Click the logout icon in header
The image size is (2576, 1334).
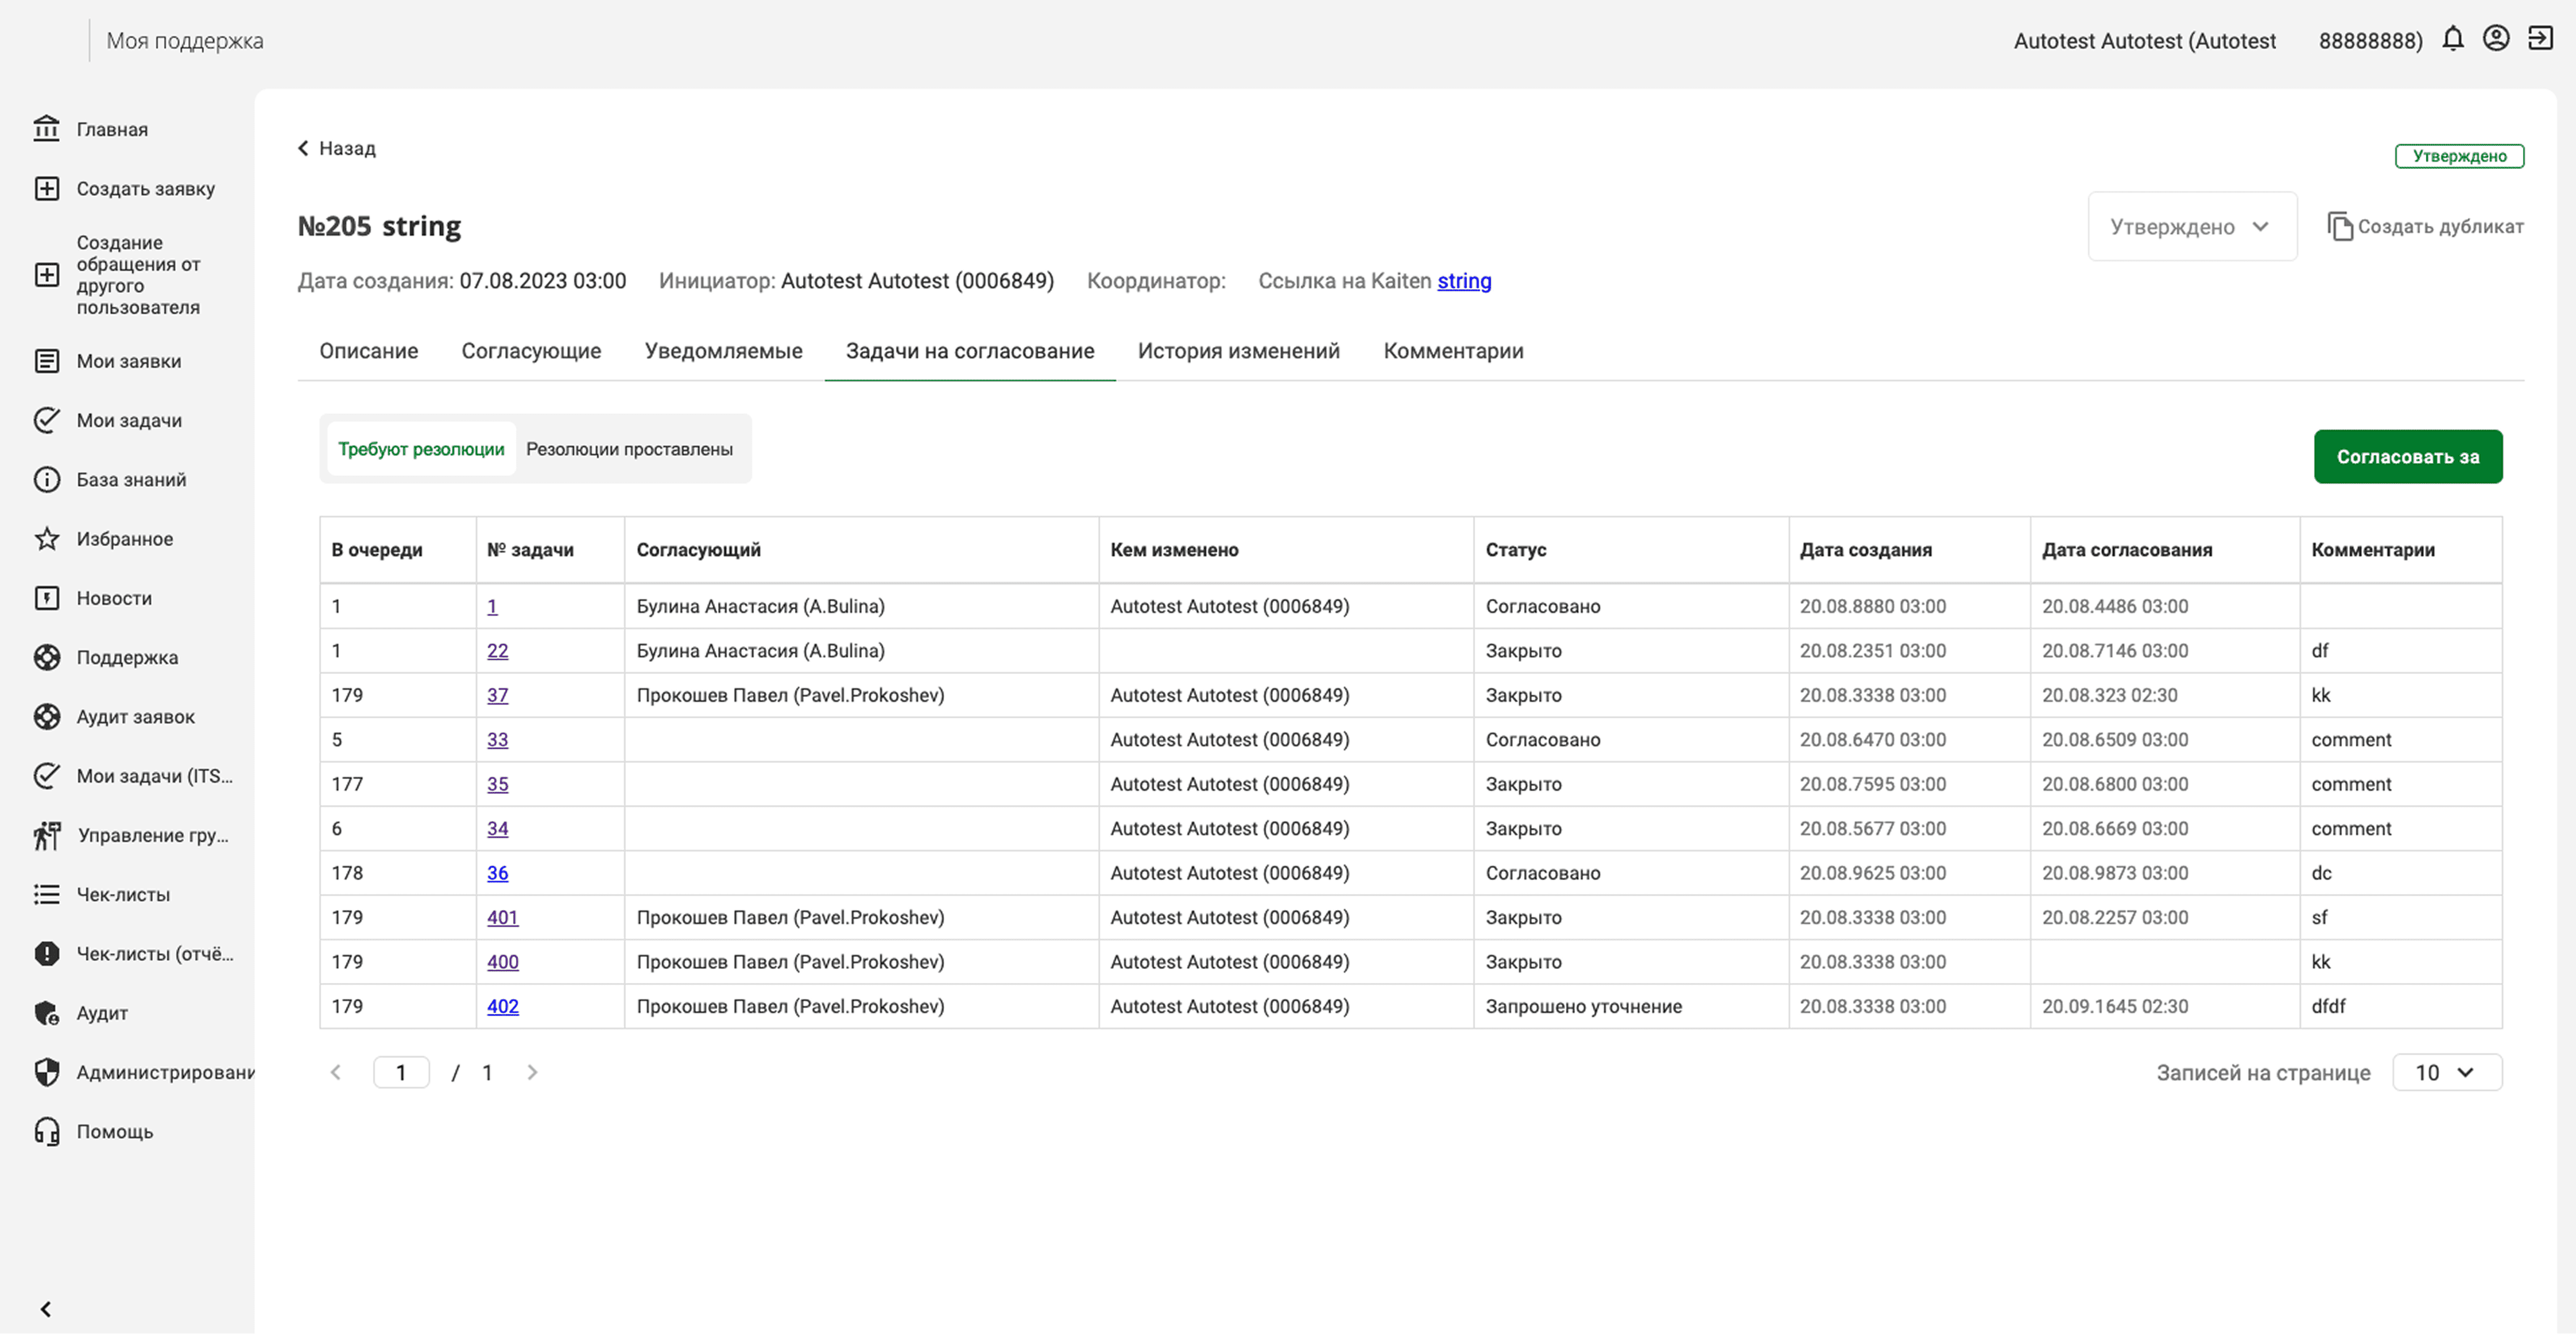[2540, 39]
